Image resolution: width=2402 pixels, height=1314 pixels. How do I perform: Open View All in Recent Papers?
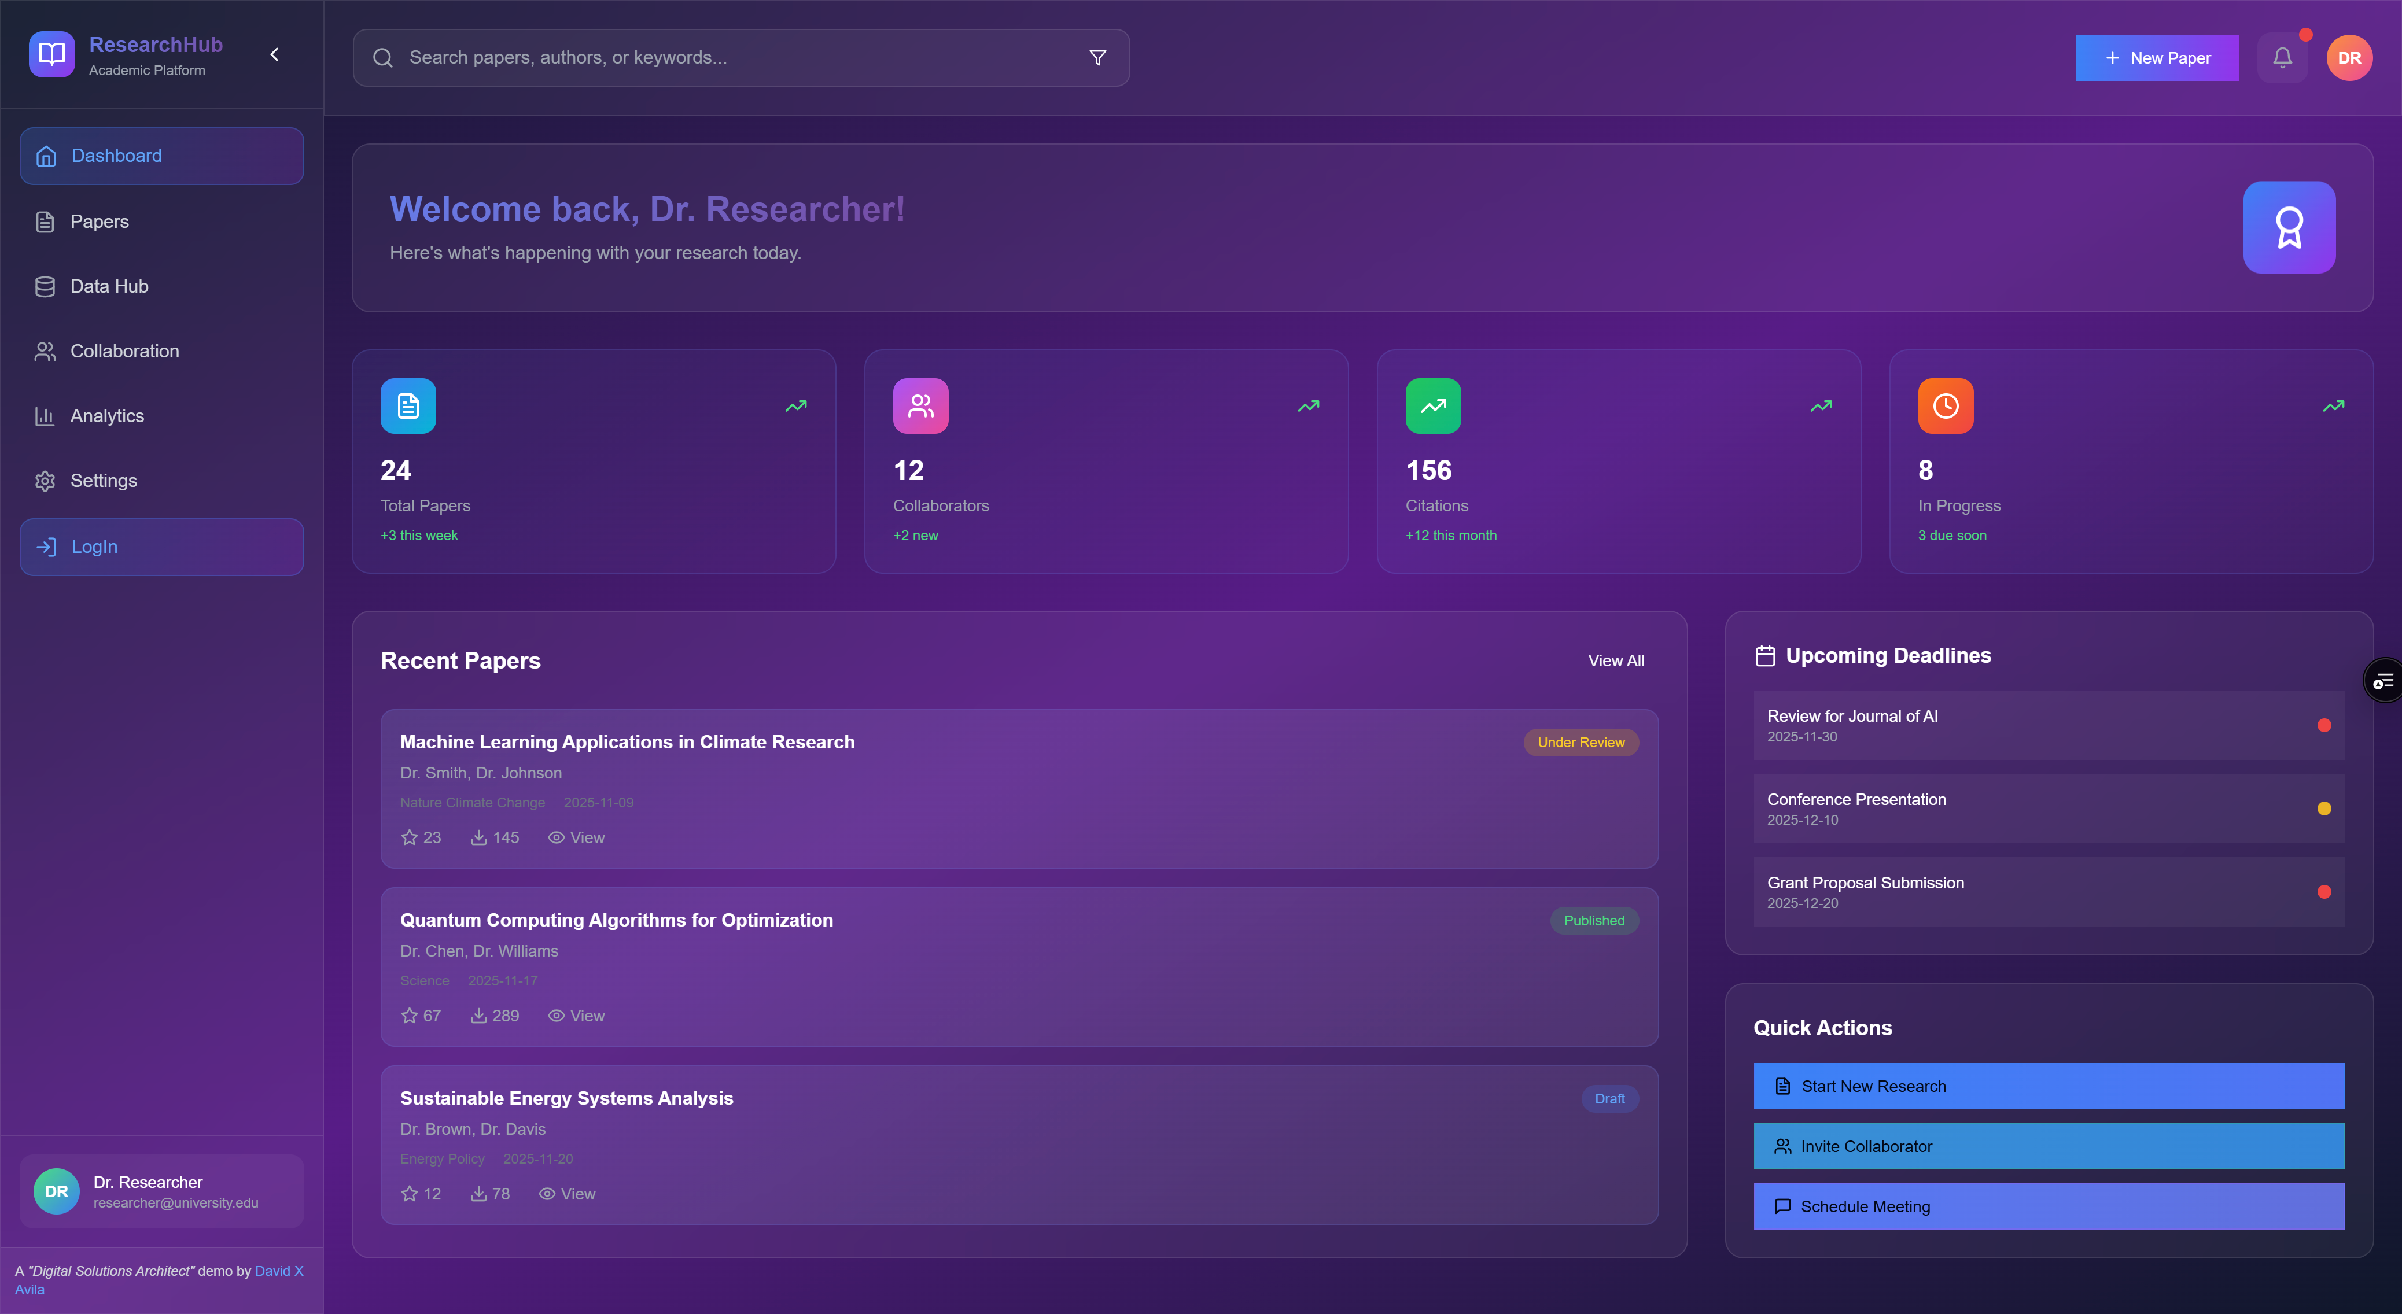(x=1616, y=660)
